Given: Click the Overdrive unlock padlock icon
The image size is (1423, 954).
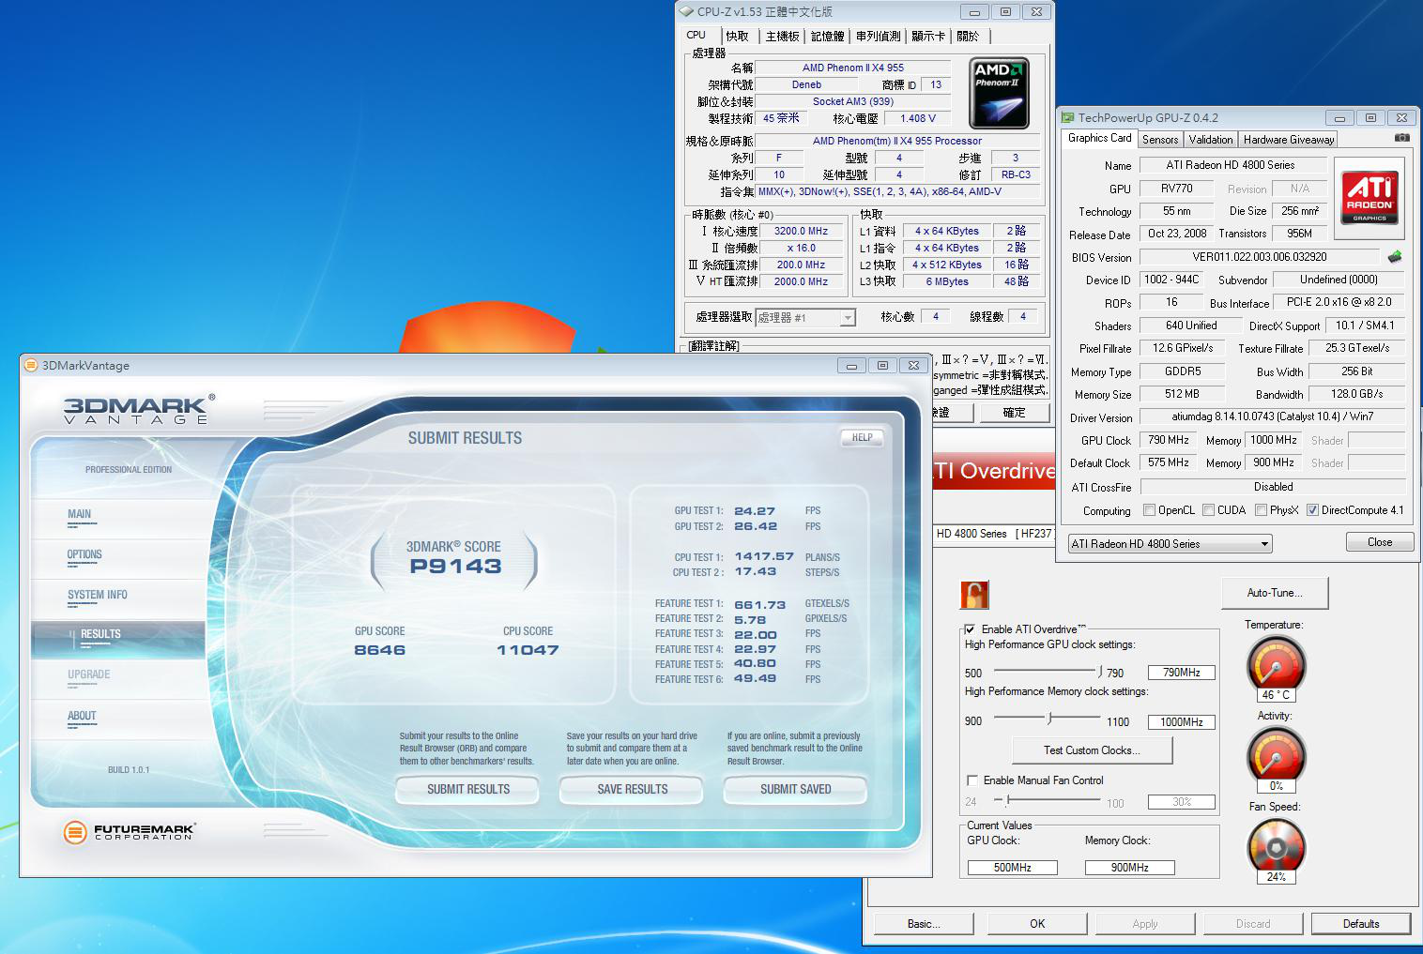Looking at the screenshot, I should click(974, 595).
